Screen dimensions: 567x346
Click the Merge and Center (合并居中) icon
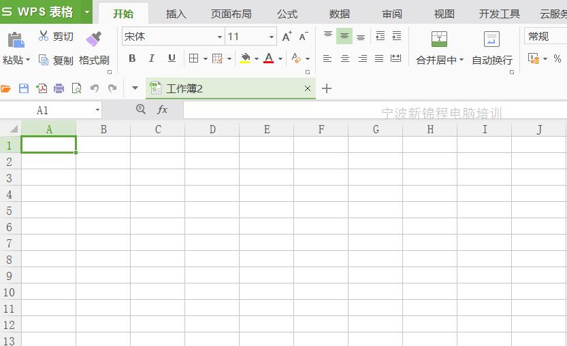pyautogui.click(x=439, y=39)
